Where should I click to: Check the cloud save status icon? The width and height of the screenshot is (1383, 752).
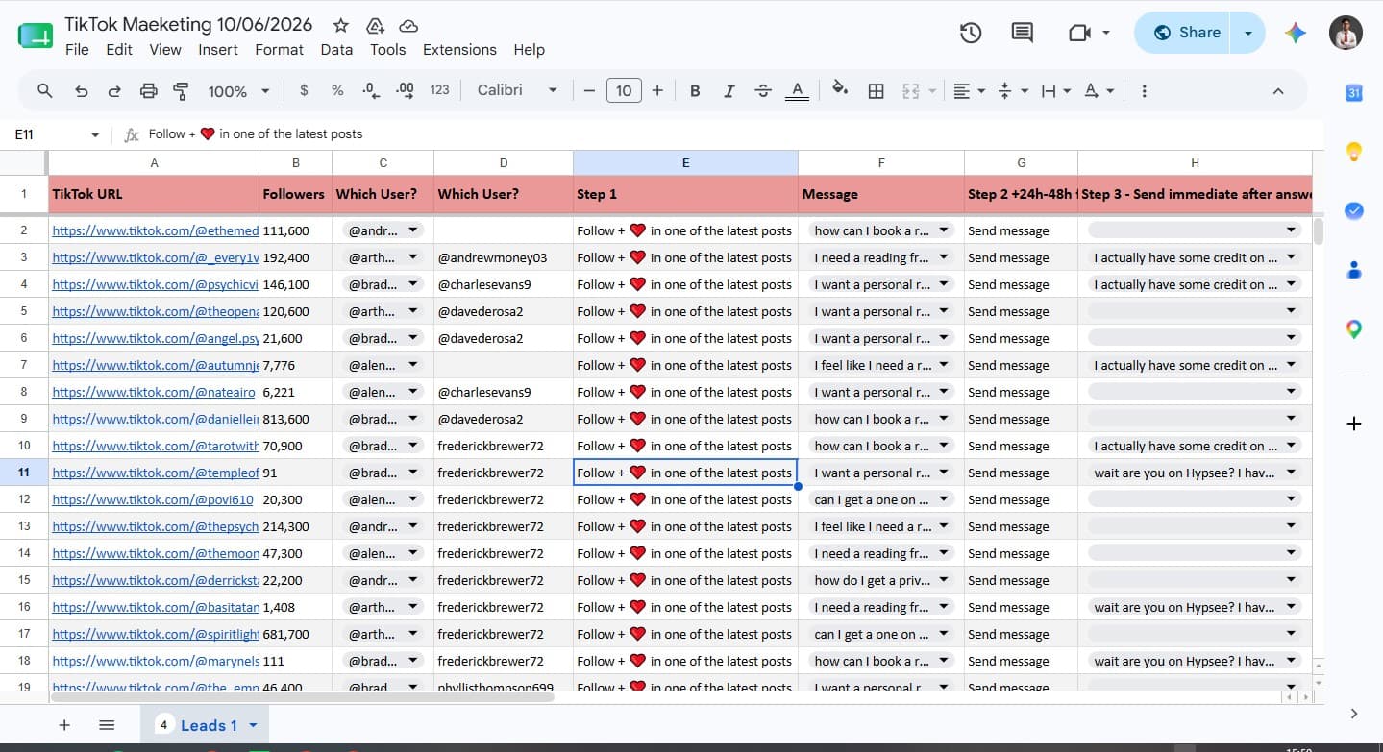pyautogui.click(x=408, y=25)
